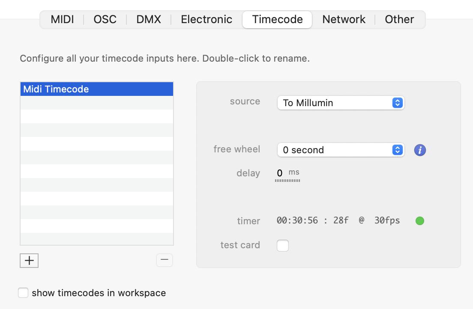Click the timer readout 00:30:56
Viewport: 473px width, 309px height.
click(297, 221)
